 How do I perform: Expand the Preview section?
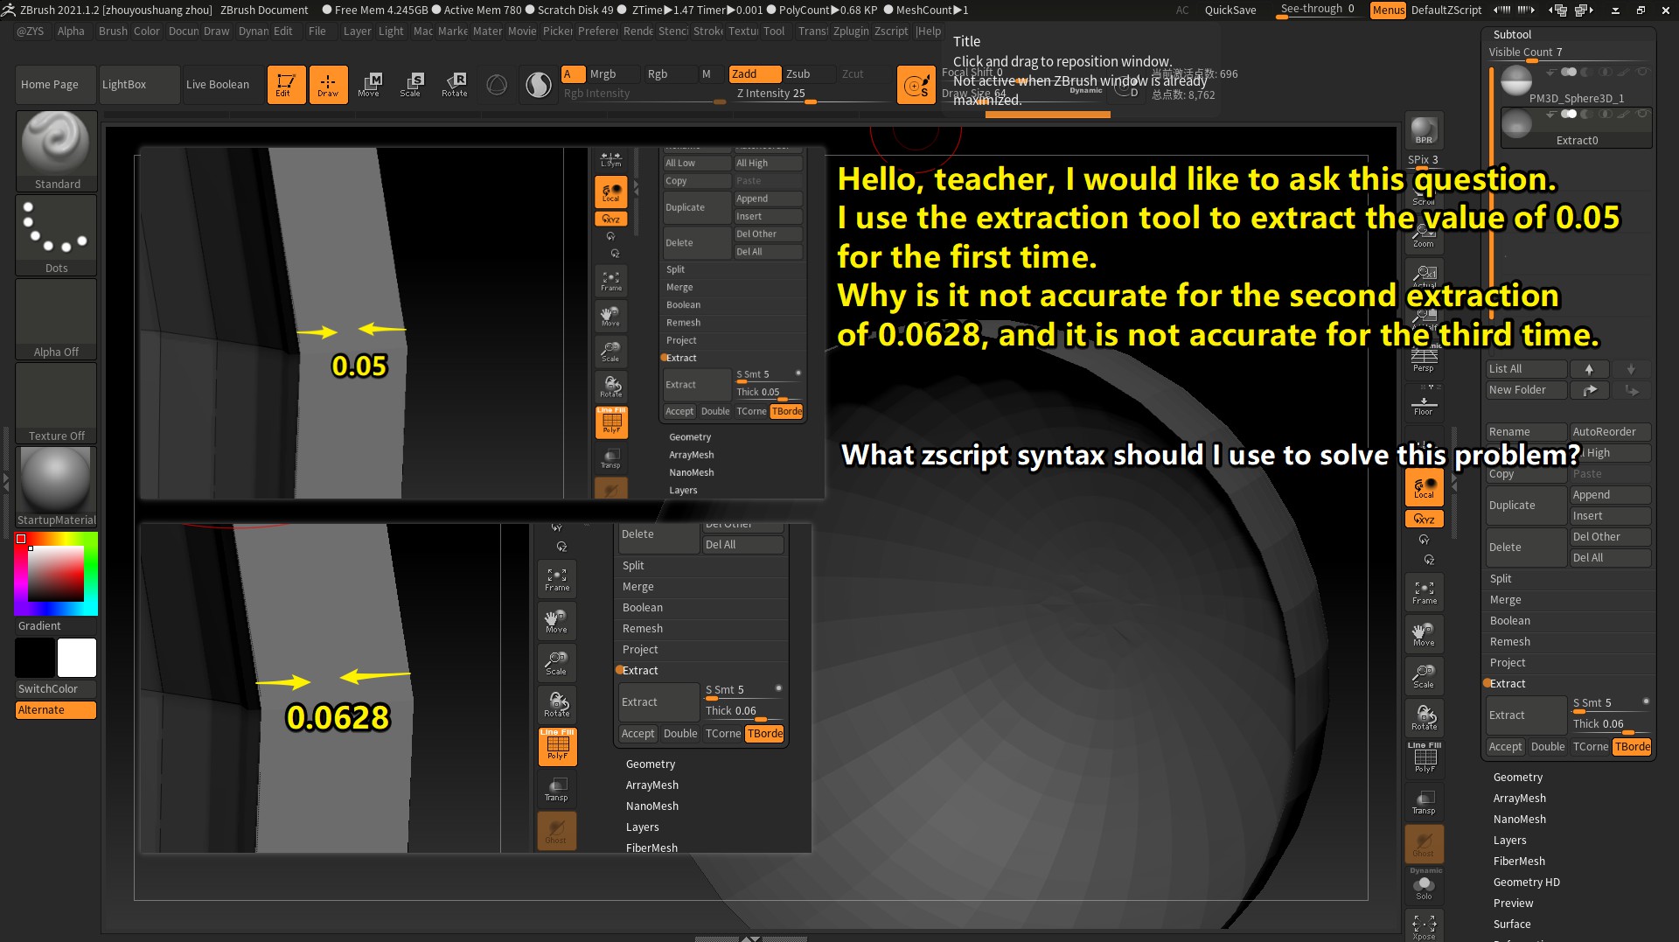[x=1513, y=904]
